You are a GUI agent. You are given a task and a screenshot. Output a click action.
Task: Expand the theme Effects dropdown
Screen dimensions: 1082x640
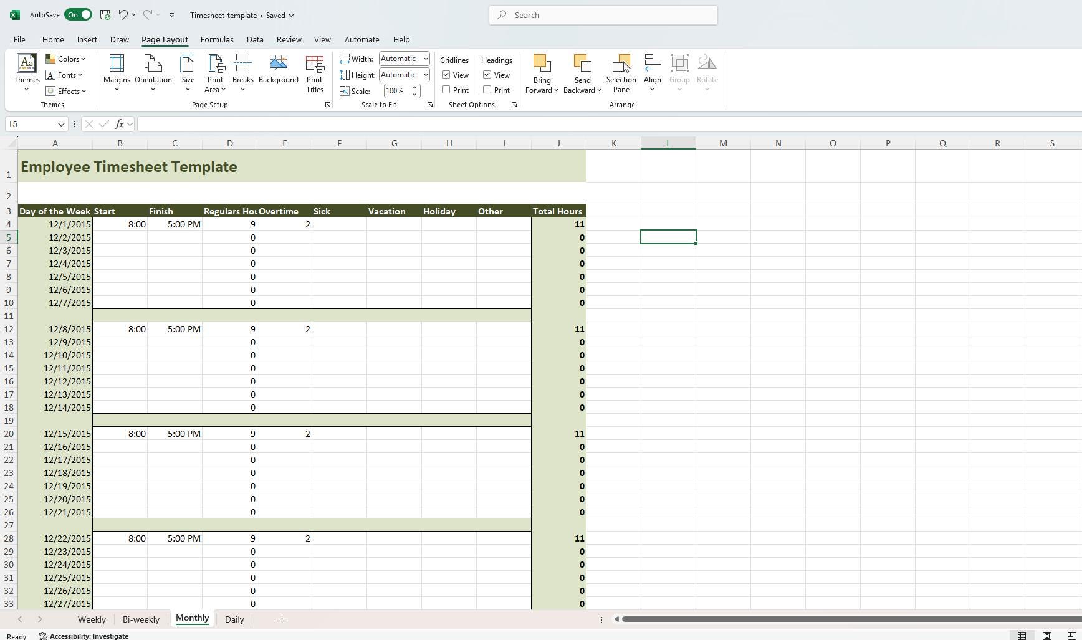(x=66, y=92)
